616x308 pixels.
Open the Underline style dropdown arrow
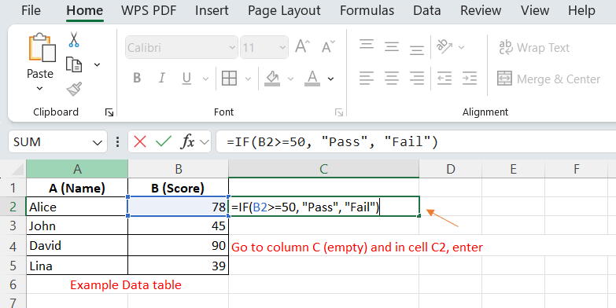coord(205,79)
